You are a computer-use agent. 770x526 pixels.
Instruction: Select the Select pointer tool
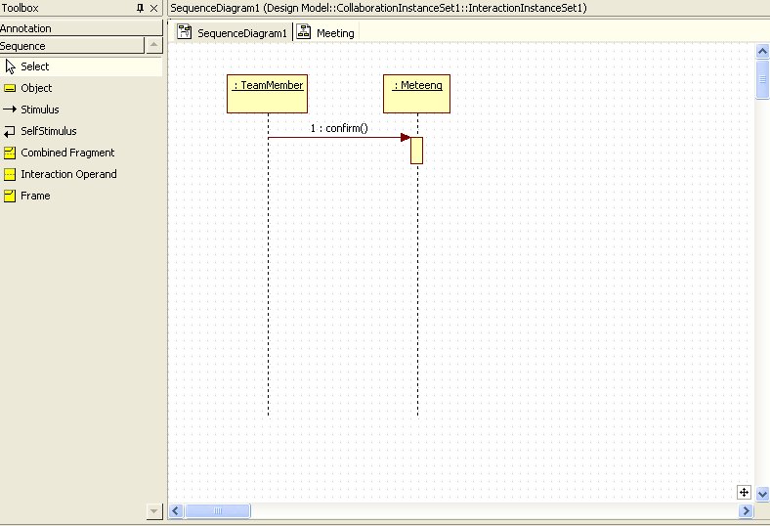coord(81,66)
